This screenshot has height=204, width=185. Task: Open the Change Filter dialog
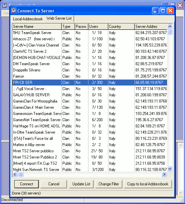pos(109,184)
